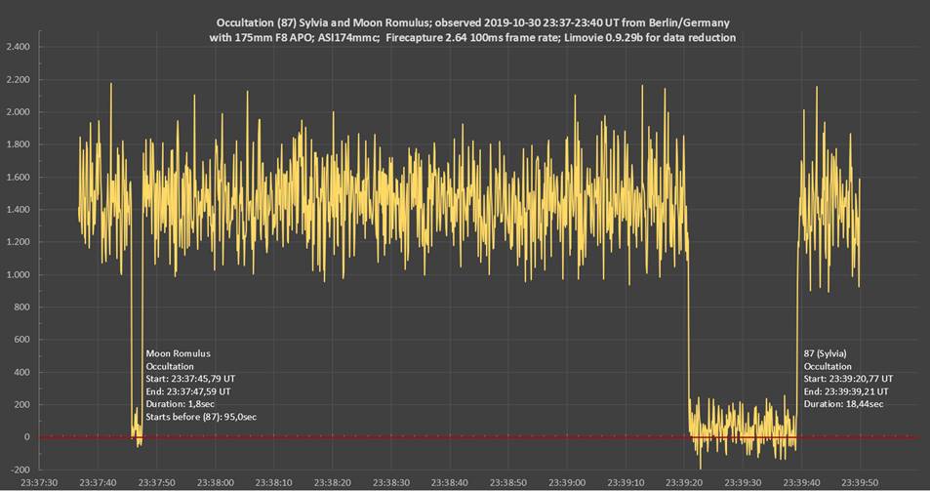The height and width of the screenshot is (491, 930).
Task: Click the 'Starts before (87): 95,0sec' label
Action: (x=208, y=417)
